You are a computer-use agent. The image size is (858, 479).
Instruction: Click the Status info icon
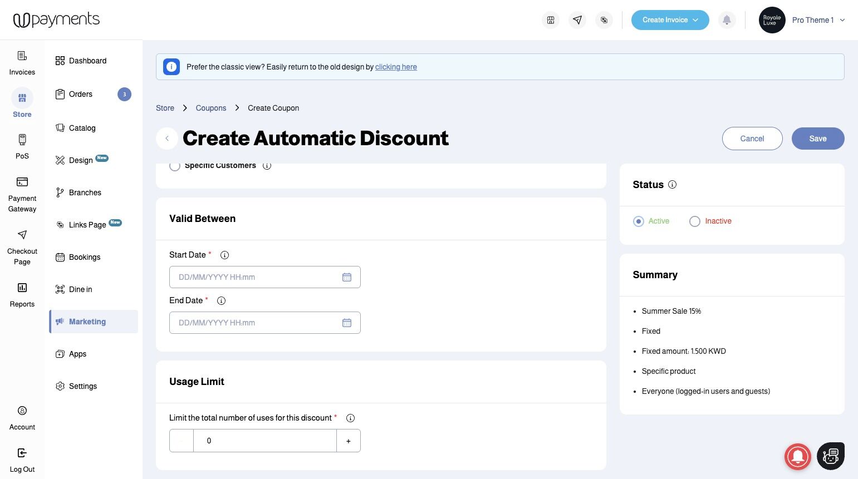(x=673, y=185)
